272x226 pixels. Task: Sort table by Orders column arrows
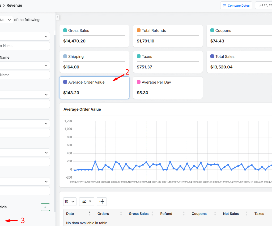pyautogui.click(x=121, y=214)
